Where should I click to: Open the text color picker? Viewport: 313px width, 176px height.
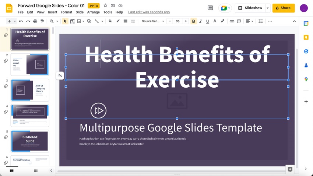pos(215,21)
